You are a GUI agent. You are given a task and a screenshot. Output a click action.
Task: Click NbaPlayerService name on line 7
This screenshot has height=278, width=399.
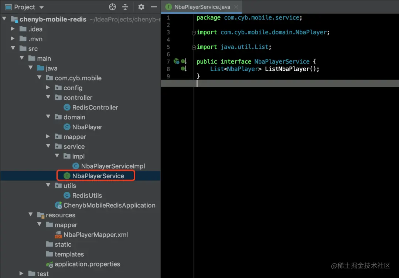click(282, 62)
